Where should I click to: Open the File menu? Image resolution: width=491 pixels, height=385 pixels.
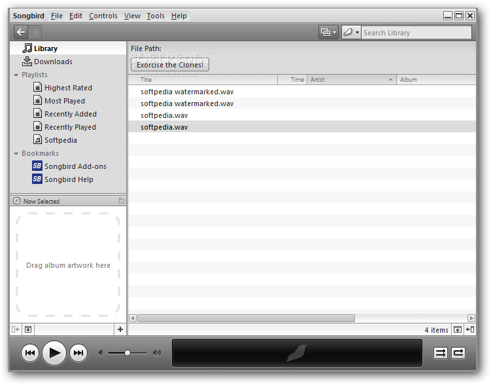[57, 16]
